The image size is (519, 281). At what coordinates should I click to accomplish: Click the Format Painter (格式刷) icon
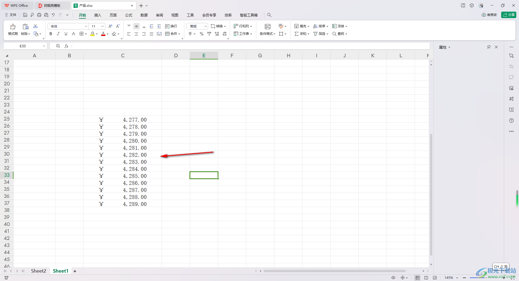coord(13,26)
